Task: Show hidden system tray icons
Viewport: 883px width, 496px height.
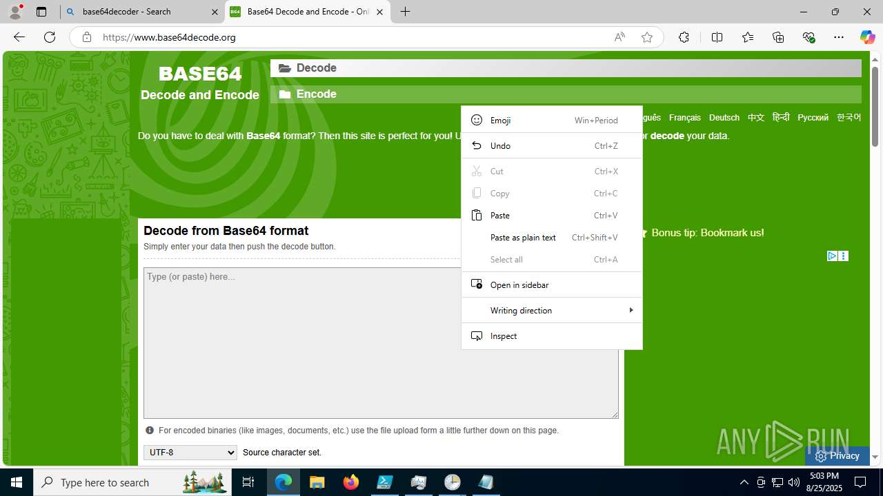Action: tap(744, 482)
